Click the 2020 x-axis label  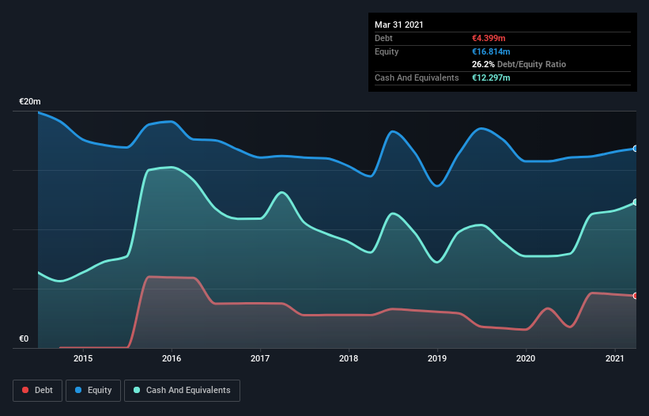526,358
